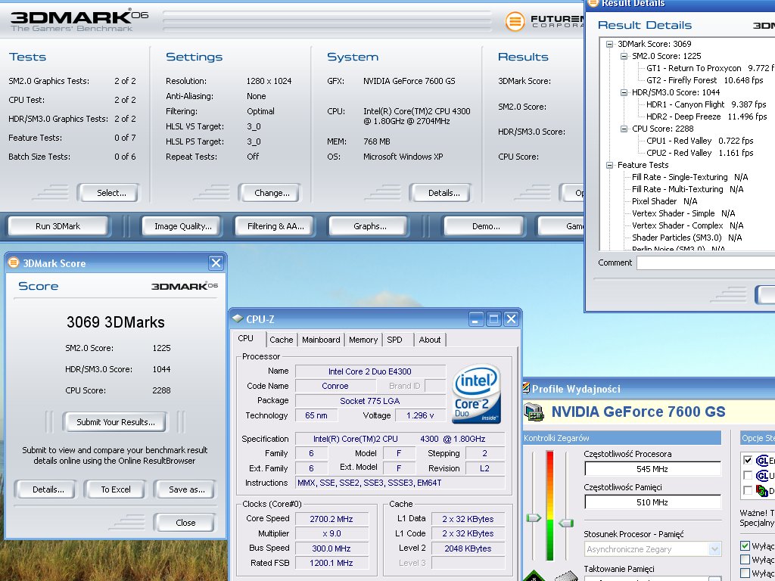Enable the unchecked OpenGL checkbox beside U
The height and width of the screenshot is (581, 775).
pyautogui.click(x=747, y=475)
